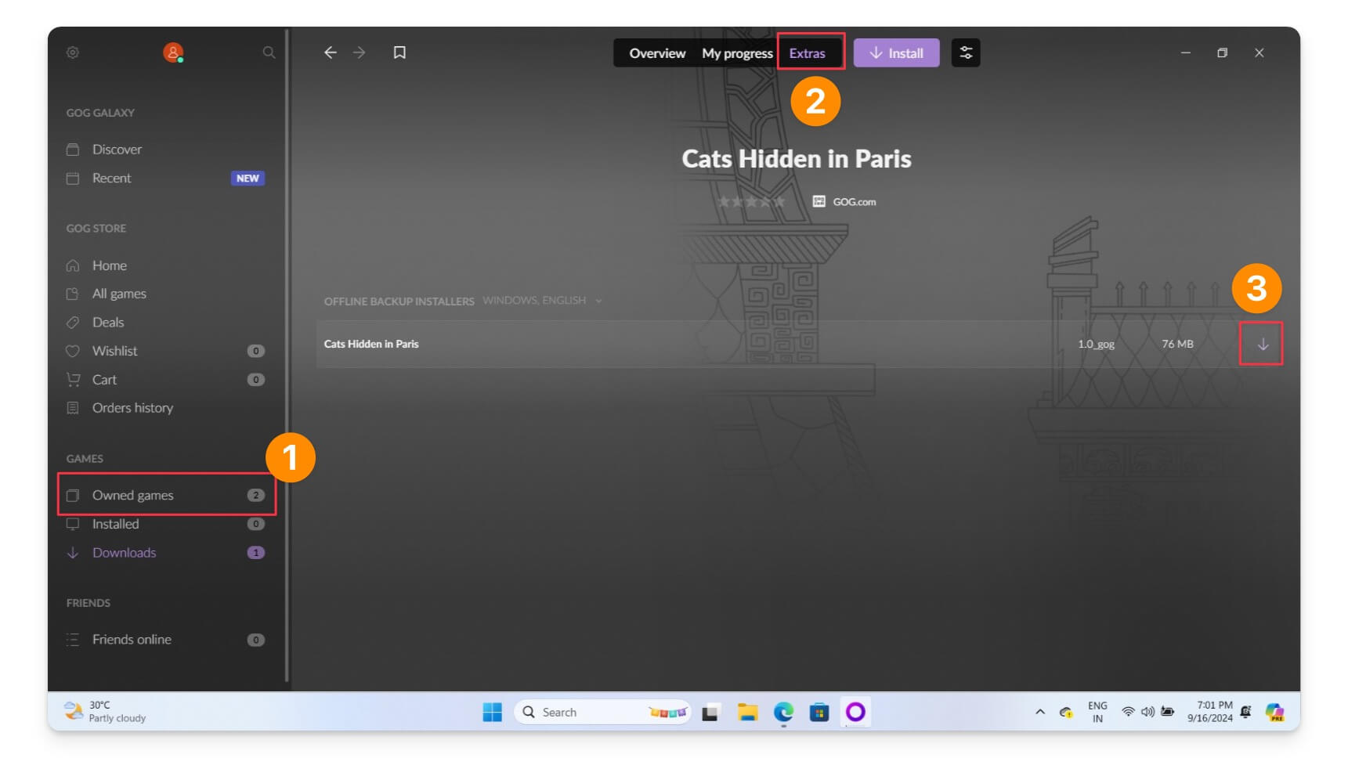Open the sidebar search magnifier

tap(269, 52)
